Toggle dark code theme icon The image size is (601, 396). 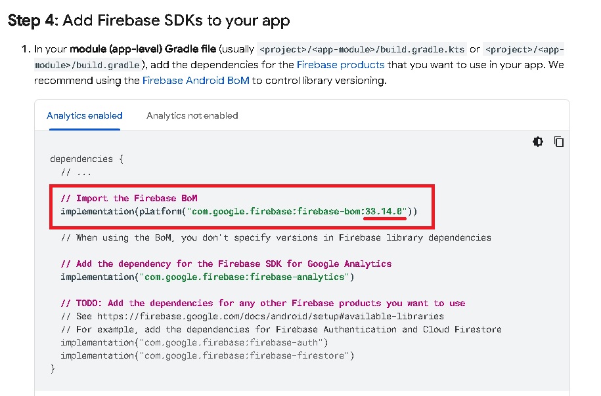[x=538, y=142]
